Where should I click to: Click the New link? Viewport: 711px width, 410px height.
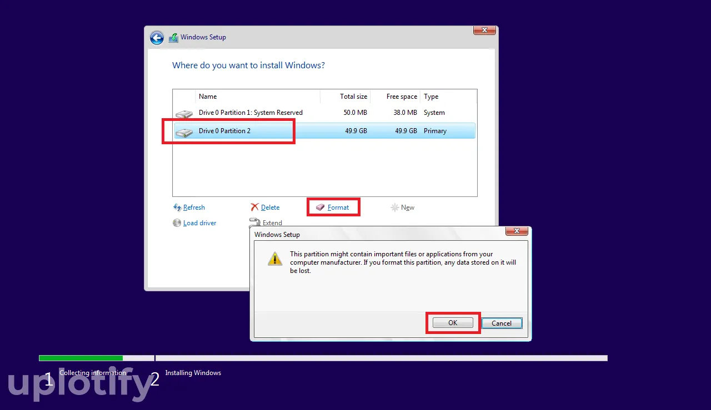(x=408, y=207)
